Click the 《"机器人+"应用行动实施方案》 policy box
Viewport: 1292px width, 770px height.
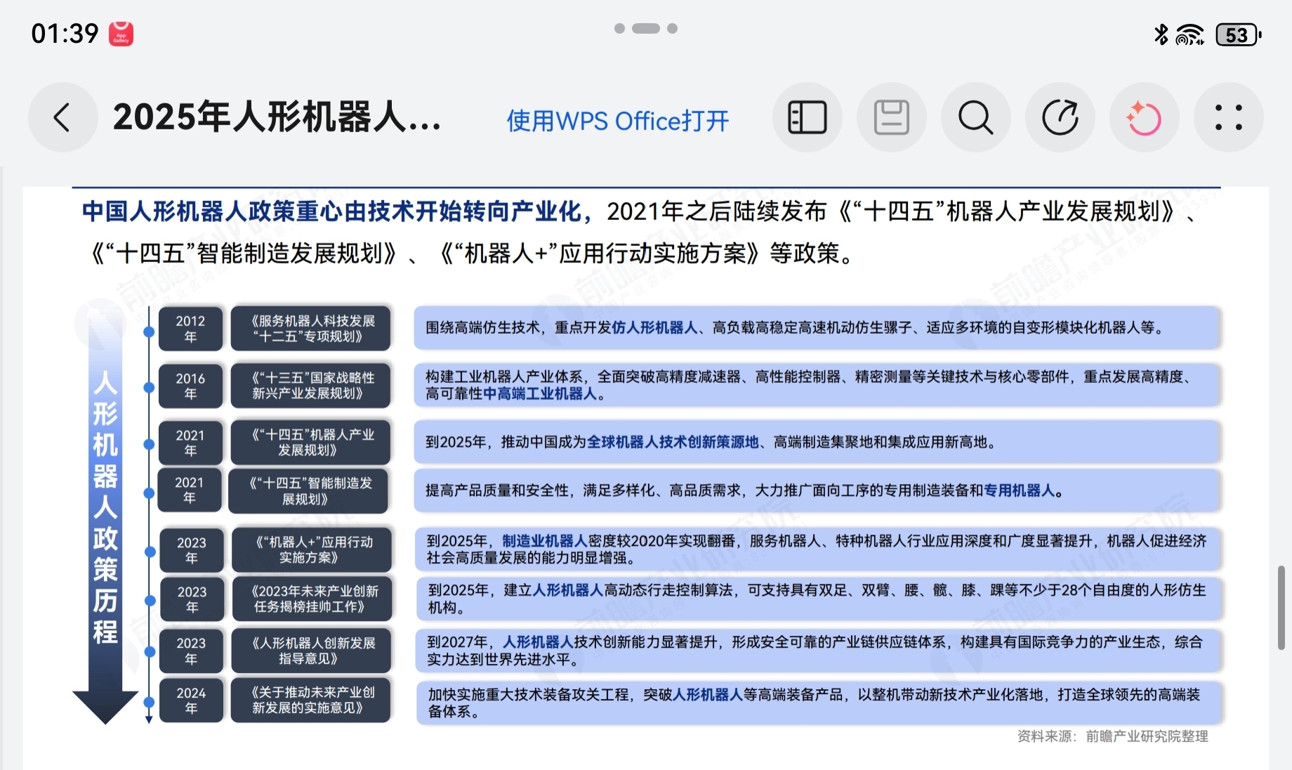312,549
